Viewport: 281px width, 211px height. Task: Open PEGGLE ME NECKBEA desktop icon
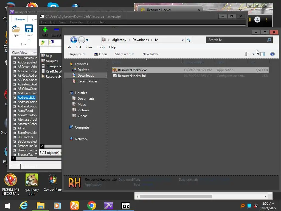(x=11, y=184)
